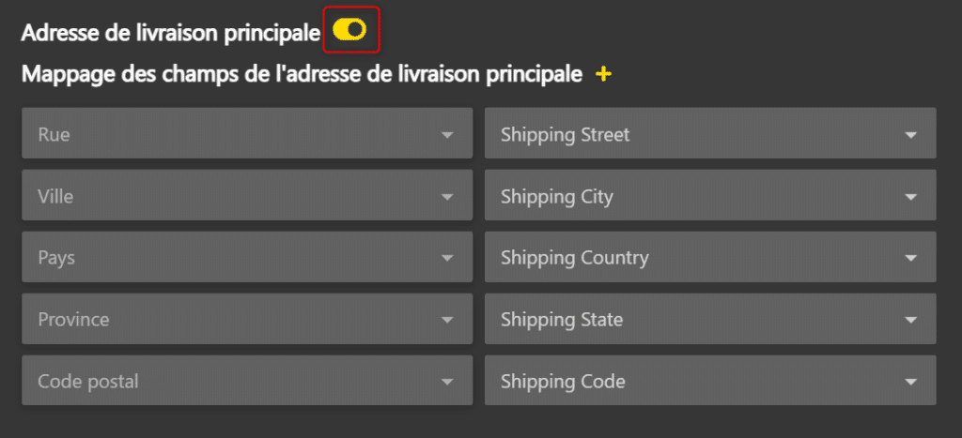Viewport: 962px width, 438px height.
Task: Open the Shipping Street dropdown
Action: pos(709,134)
